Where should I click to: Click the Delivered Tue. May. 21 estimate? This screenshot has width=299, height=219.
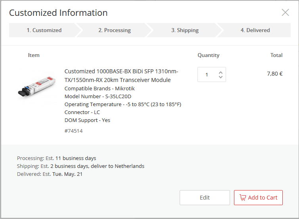pos(50,174)
